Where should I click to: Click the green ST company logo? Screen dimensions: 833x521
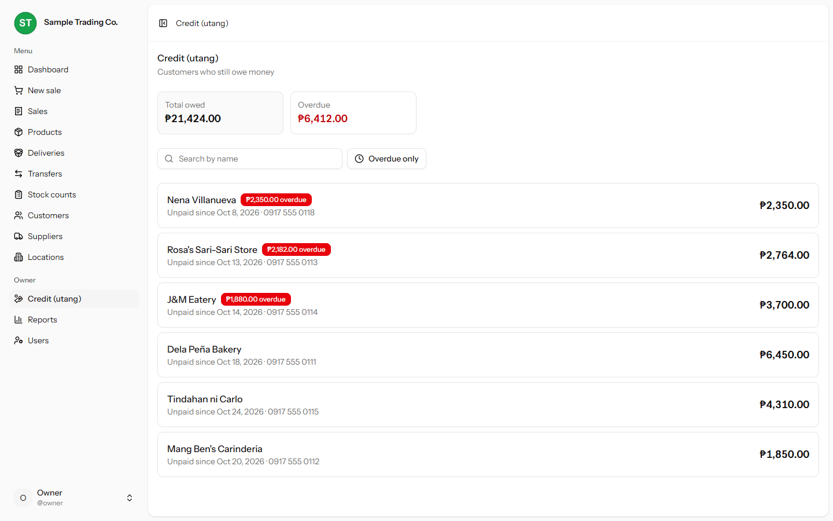(x=25, y=23)
